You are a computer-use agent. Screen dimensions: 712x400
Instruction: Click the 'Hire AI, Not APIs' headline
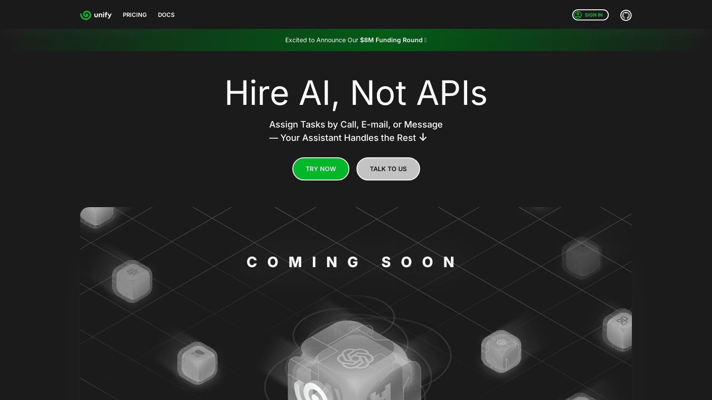point(356,93)
